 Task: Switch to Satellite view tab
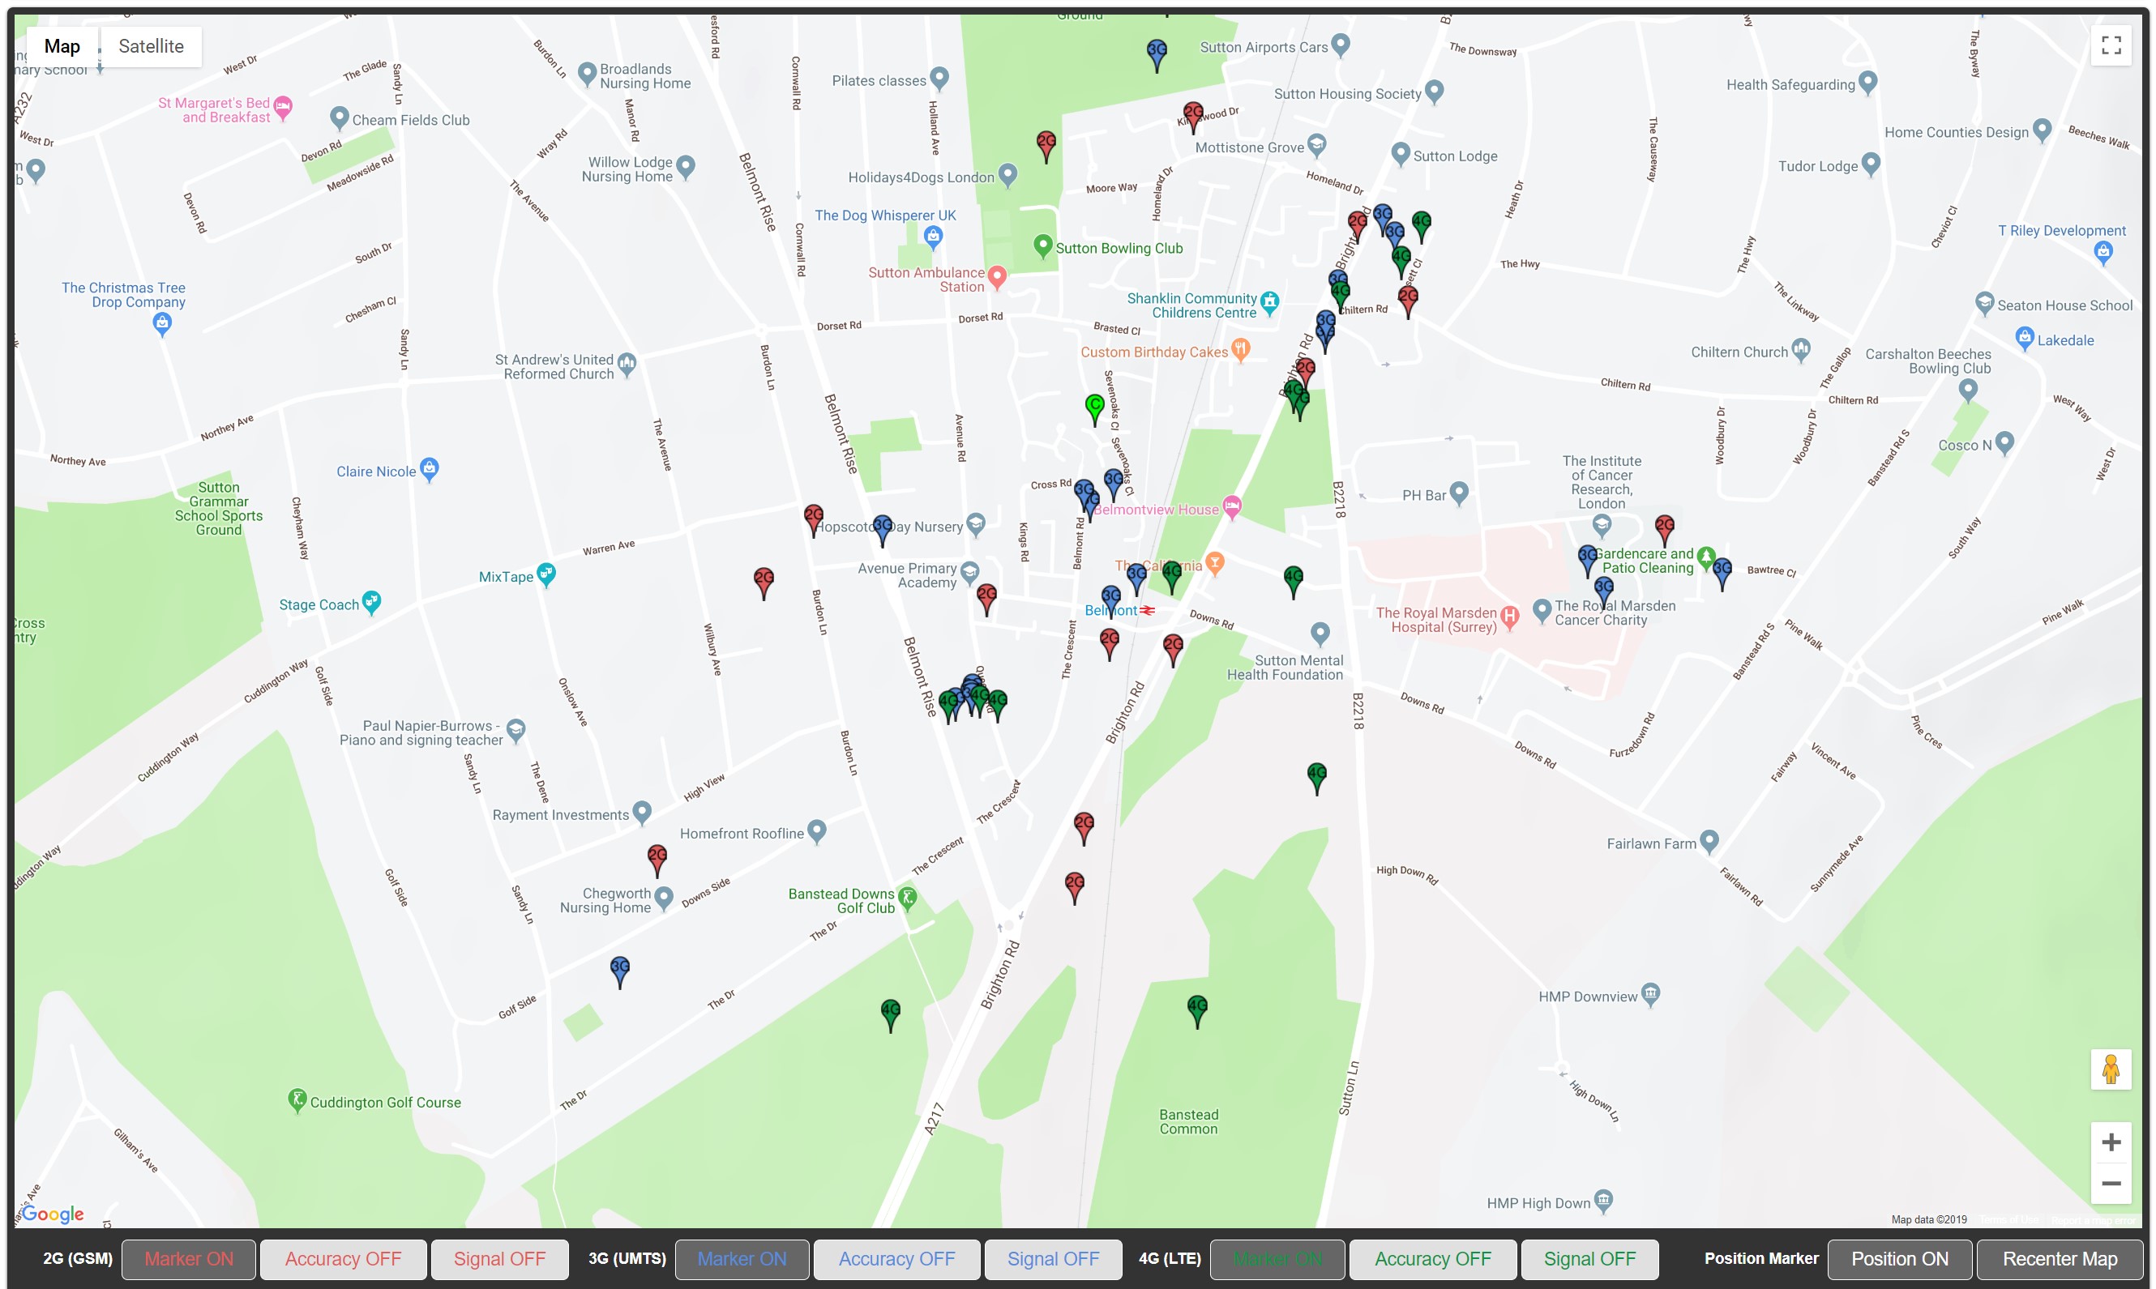[x=152, y=46]
